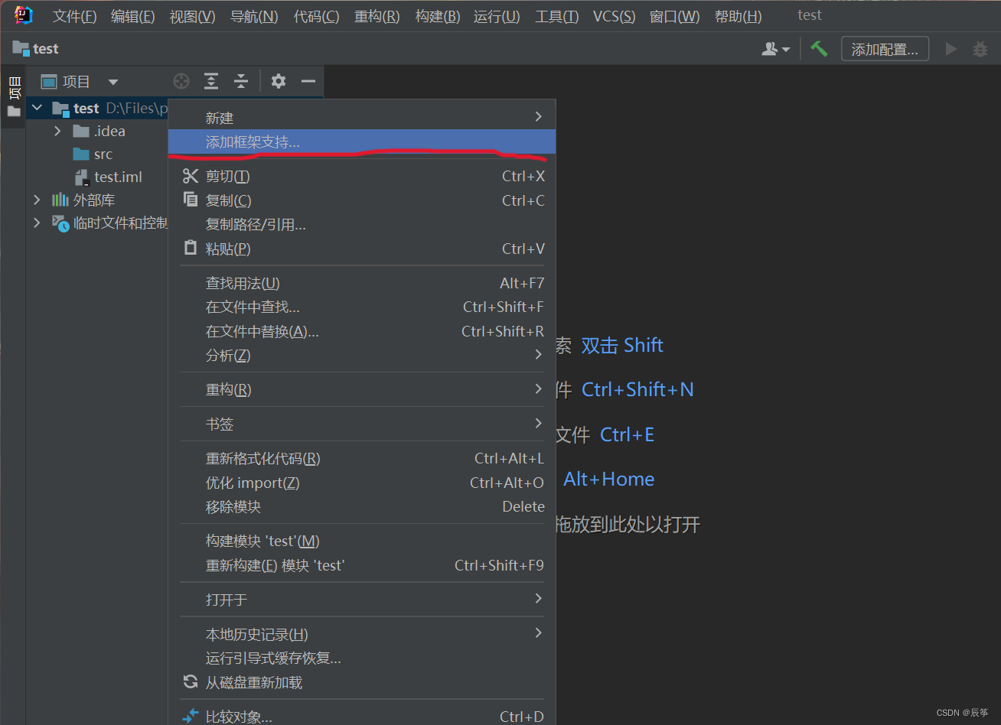This screenshot has width=1001, height=725.
Task: Click the .idea folder icon
Action: coord(81,131)
